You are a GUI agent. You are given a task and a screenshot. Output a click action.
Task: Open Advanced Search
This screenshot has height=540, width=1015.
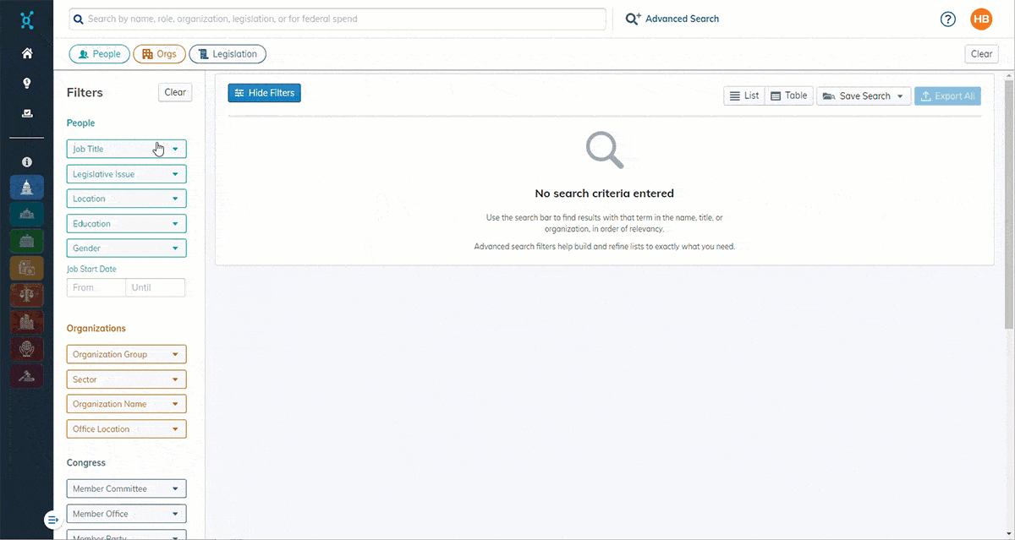tap(672, 19)
